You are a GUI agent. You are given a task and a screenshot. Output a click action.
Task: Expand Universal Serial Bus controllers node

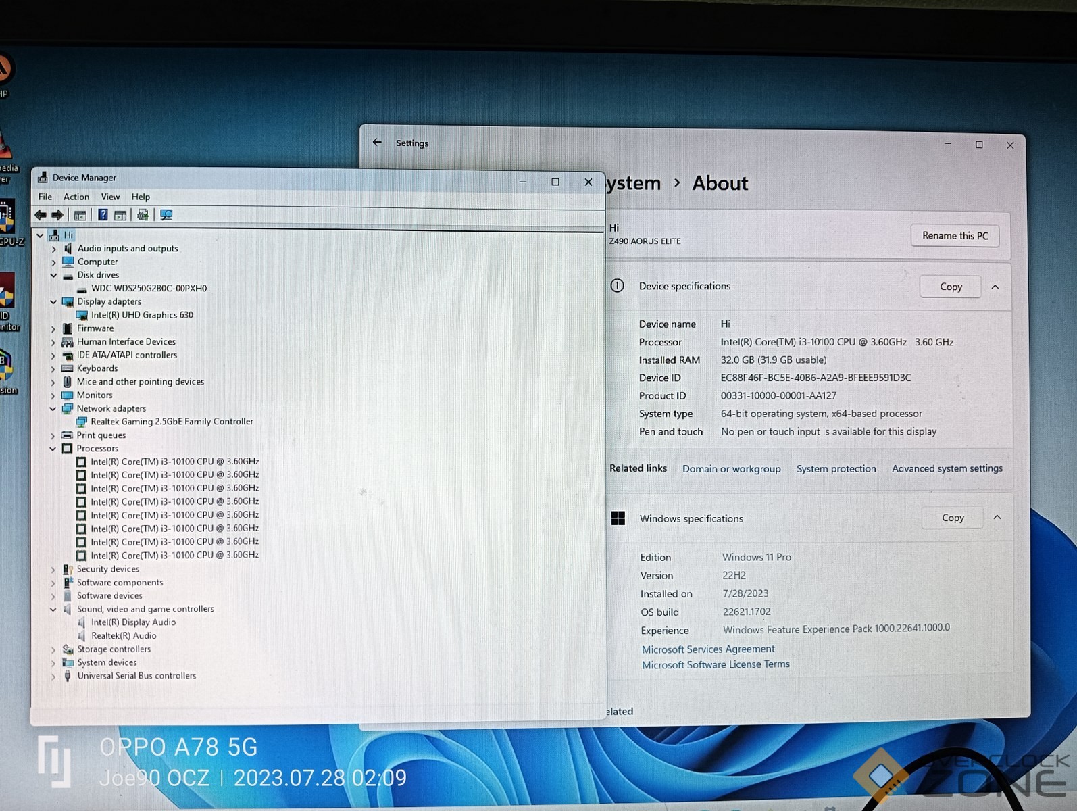(53, 677)
